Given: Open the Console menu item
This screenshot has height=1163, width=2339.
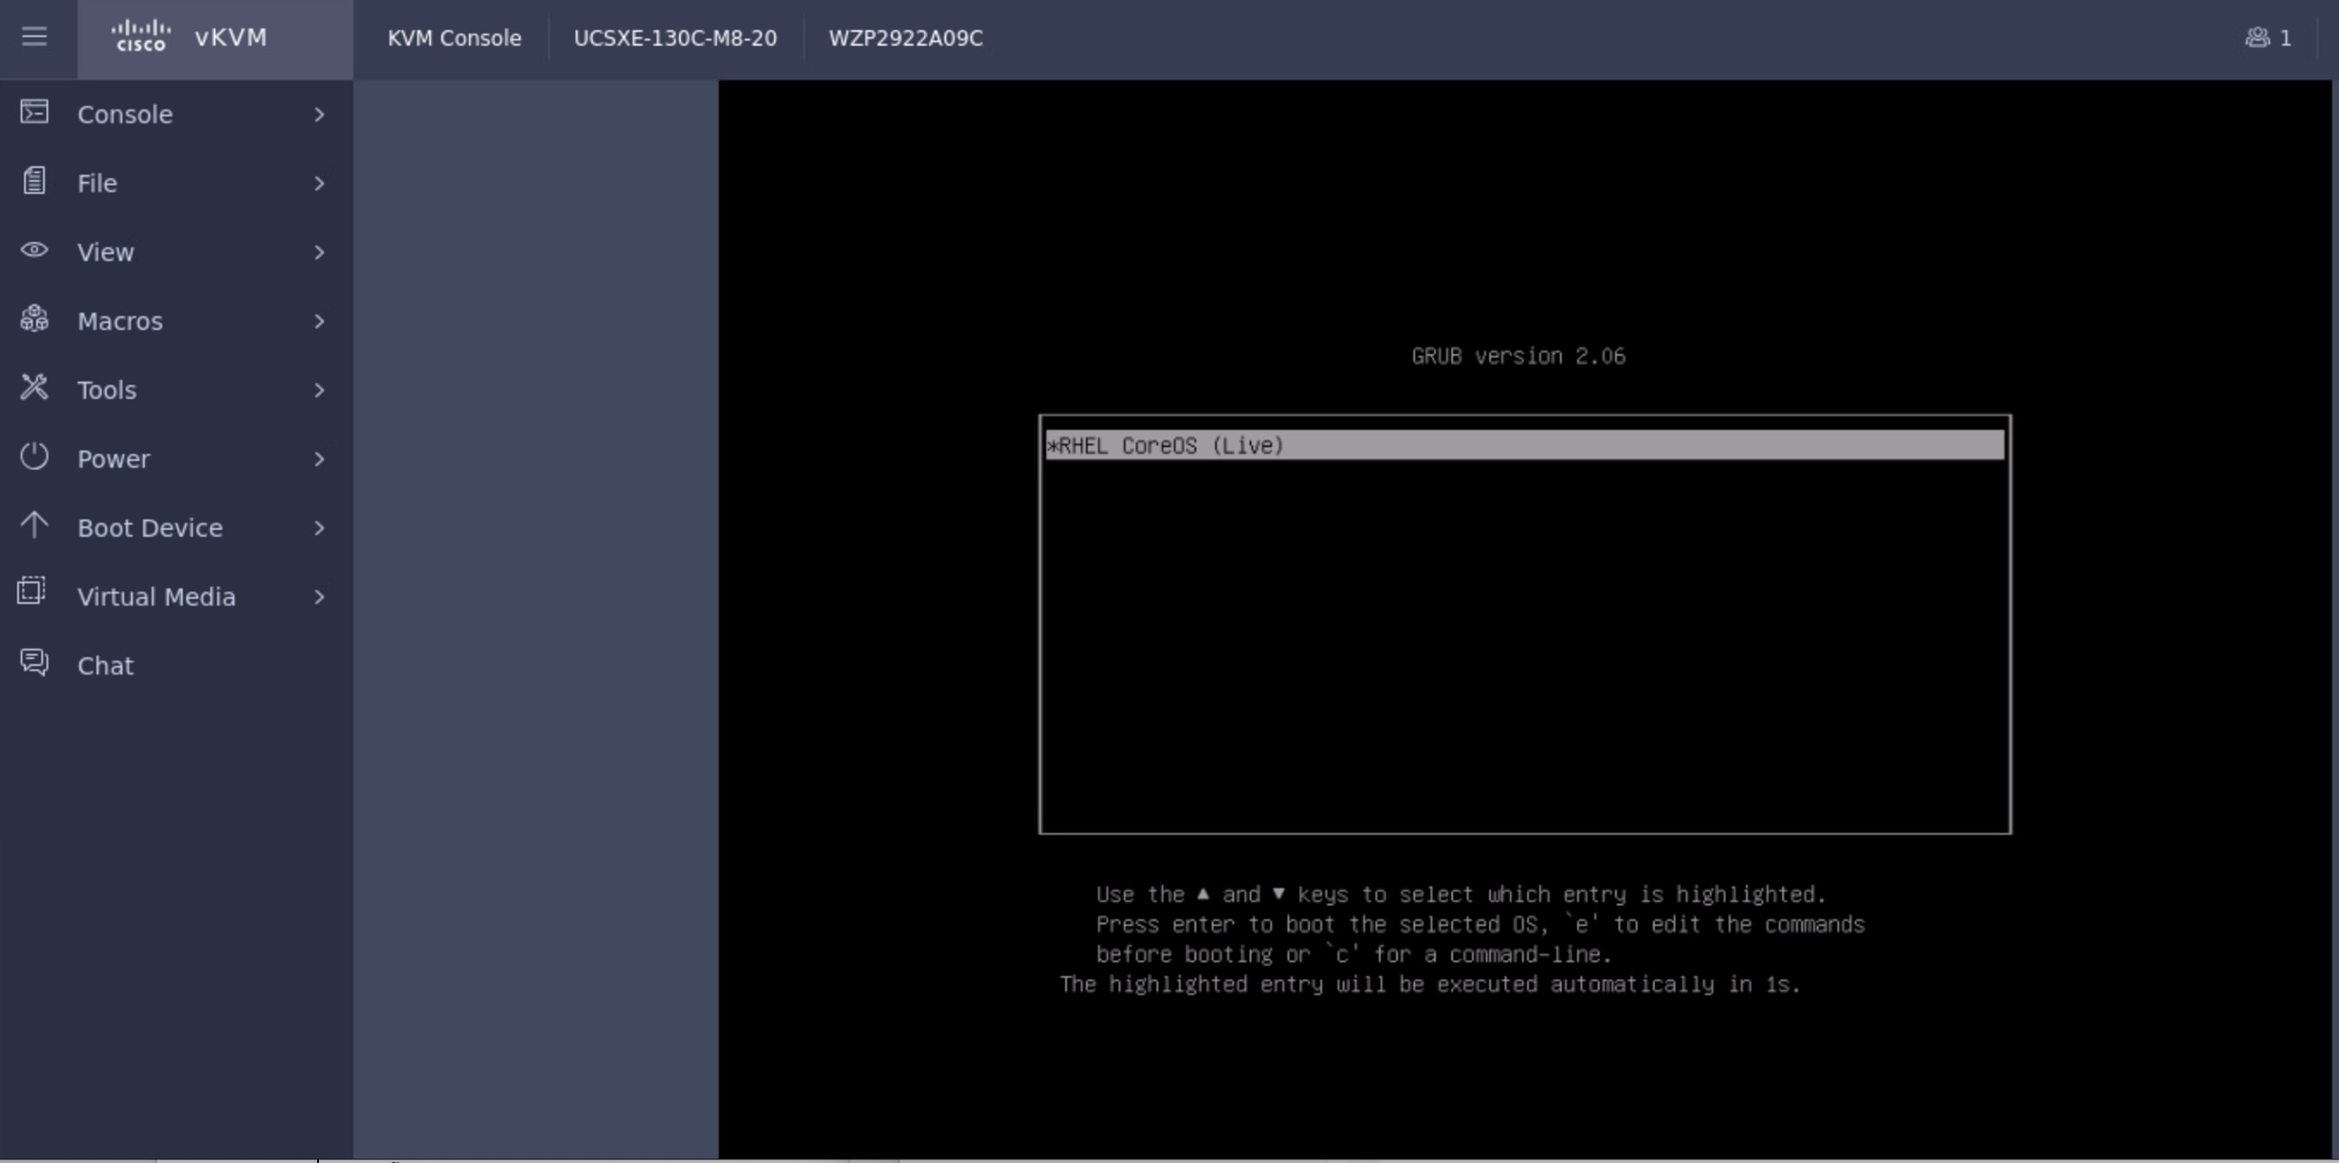Looking at the screenshot, I should [x=176, y=115].
